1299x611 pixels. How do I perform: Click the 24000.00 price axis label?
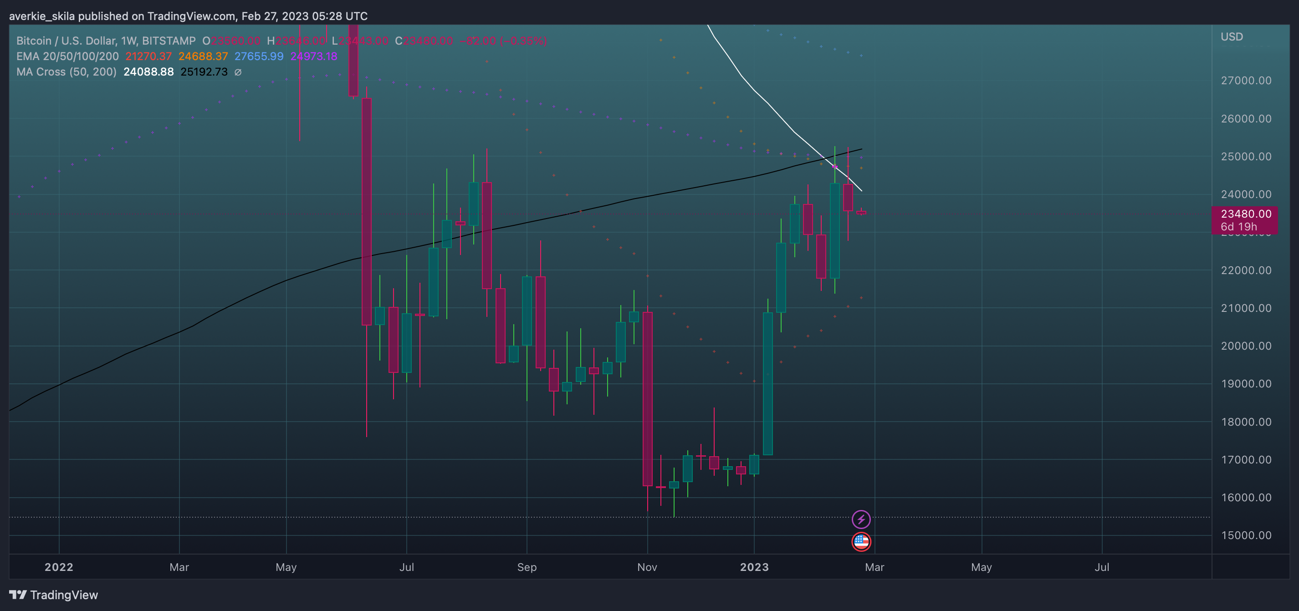coord(1246,194)
